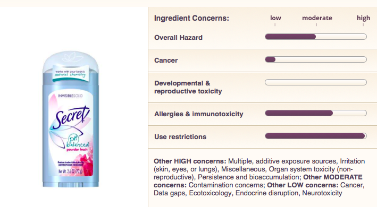The image size is (377, 207).
Task: Click the pH balanced emblem on deodorant
Action: [77, 141]
